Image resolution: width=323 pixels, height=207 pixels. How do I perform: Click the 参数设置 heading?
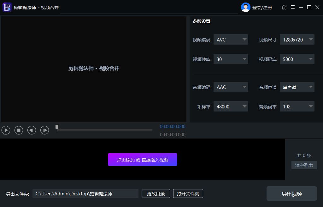click(202, 21)
